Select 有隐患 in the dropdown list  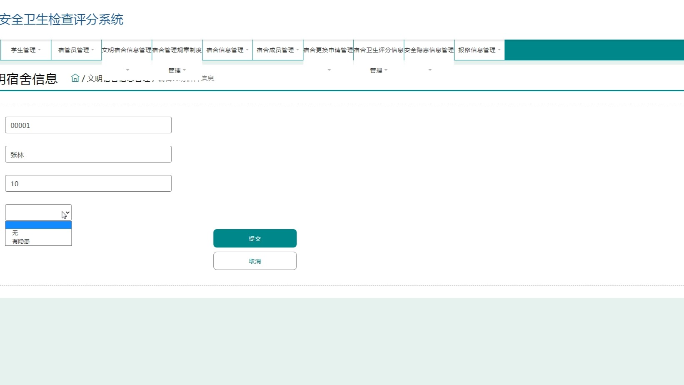38,241
